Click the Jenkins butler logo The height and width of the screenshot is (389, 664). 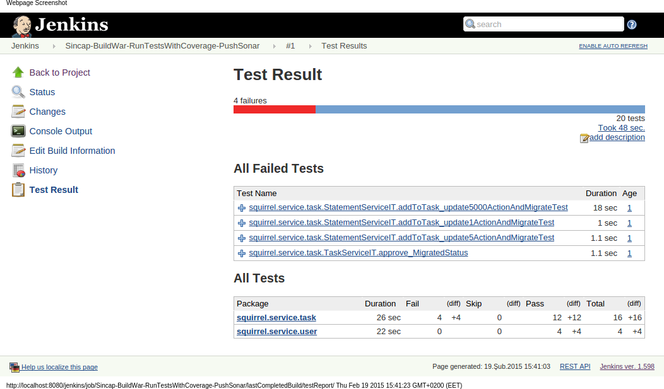pos(21,25)
